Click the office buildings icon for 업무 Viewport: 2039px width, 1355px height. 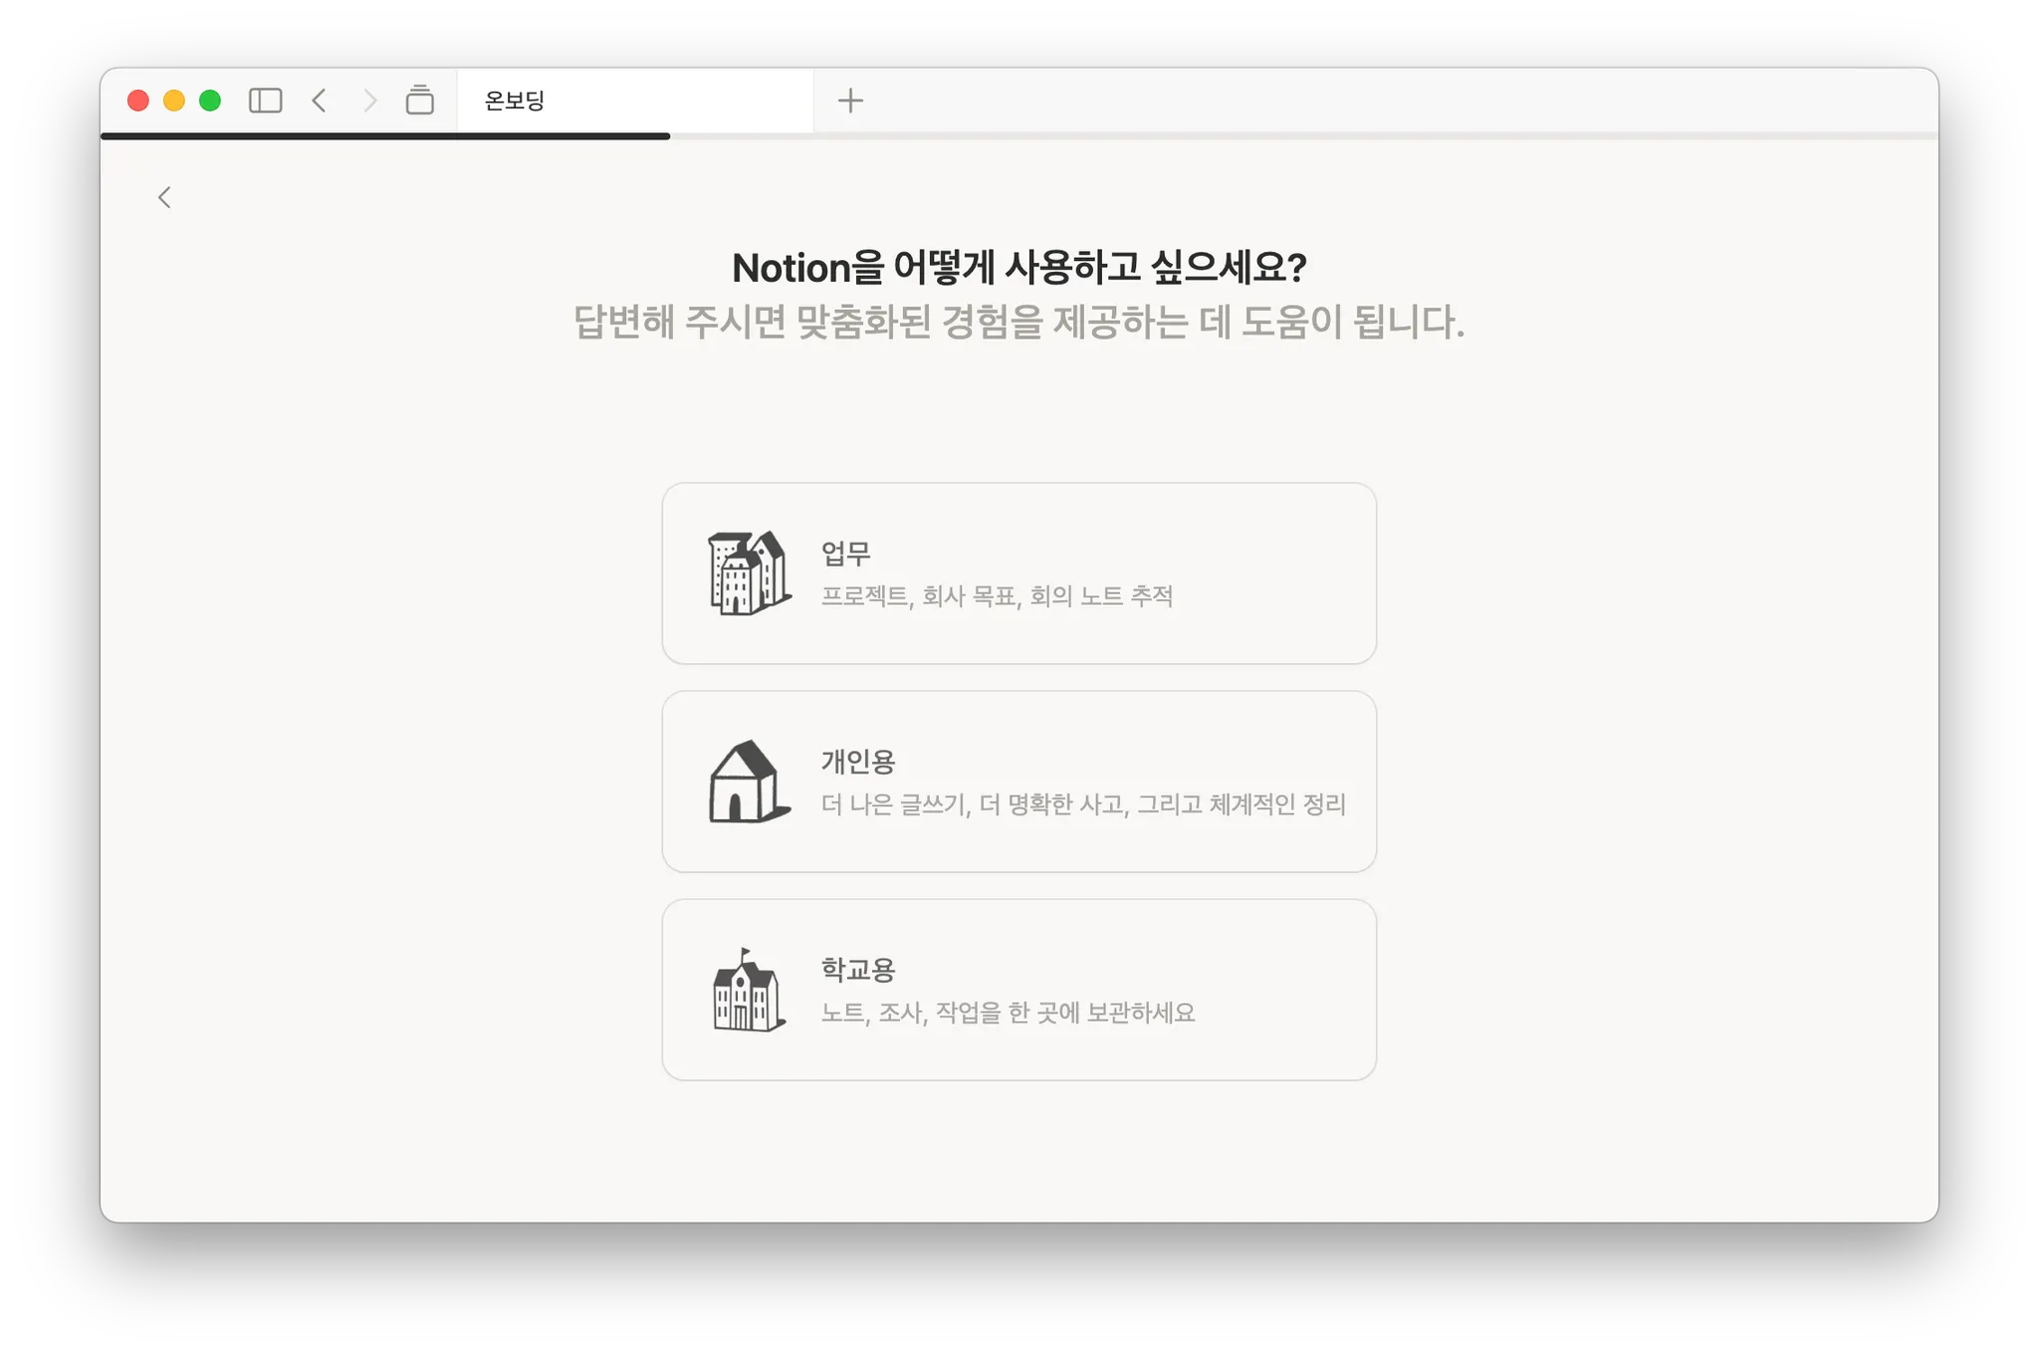(x=749, y=573)
